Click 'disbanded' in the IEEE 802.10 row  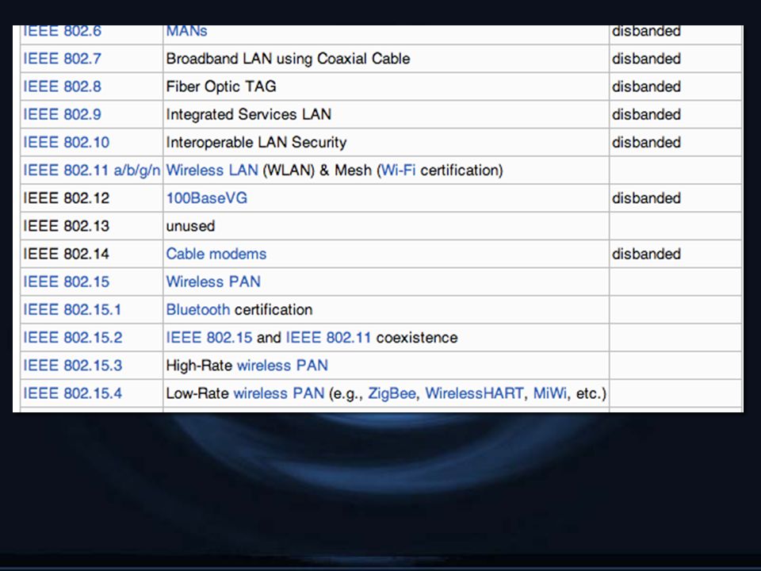pos(647,142)
